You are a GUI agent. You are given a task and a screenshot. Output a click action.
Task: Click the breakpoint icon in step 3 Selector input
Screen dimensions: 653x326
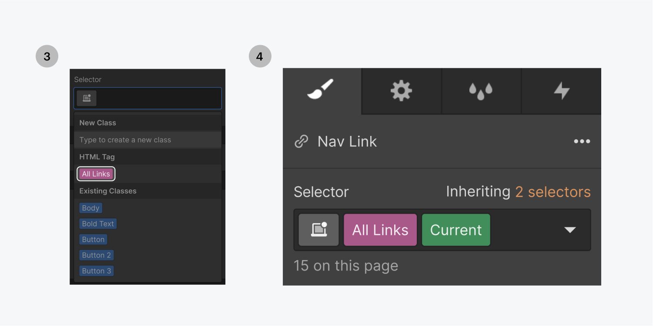tap(86, 98)
